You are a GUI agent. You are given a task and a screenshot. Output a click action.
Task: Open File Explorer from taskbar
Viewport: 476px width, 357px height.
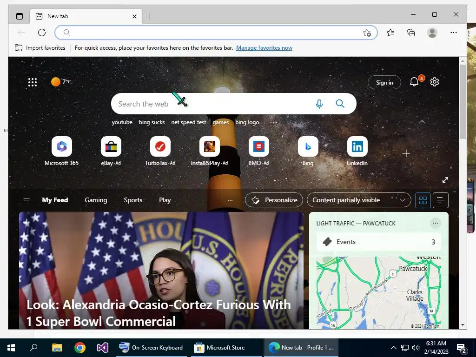57,348
